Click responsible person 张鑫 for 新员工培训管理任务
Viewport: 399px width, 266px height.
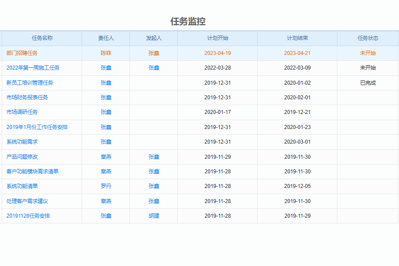106,83
